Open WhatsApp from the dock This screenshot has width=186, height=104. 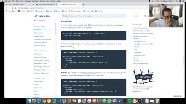[109, 101]
